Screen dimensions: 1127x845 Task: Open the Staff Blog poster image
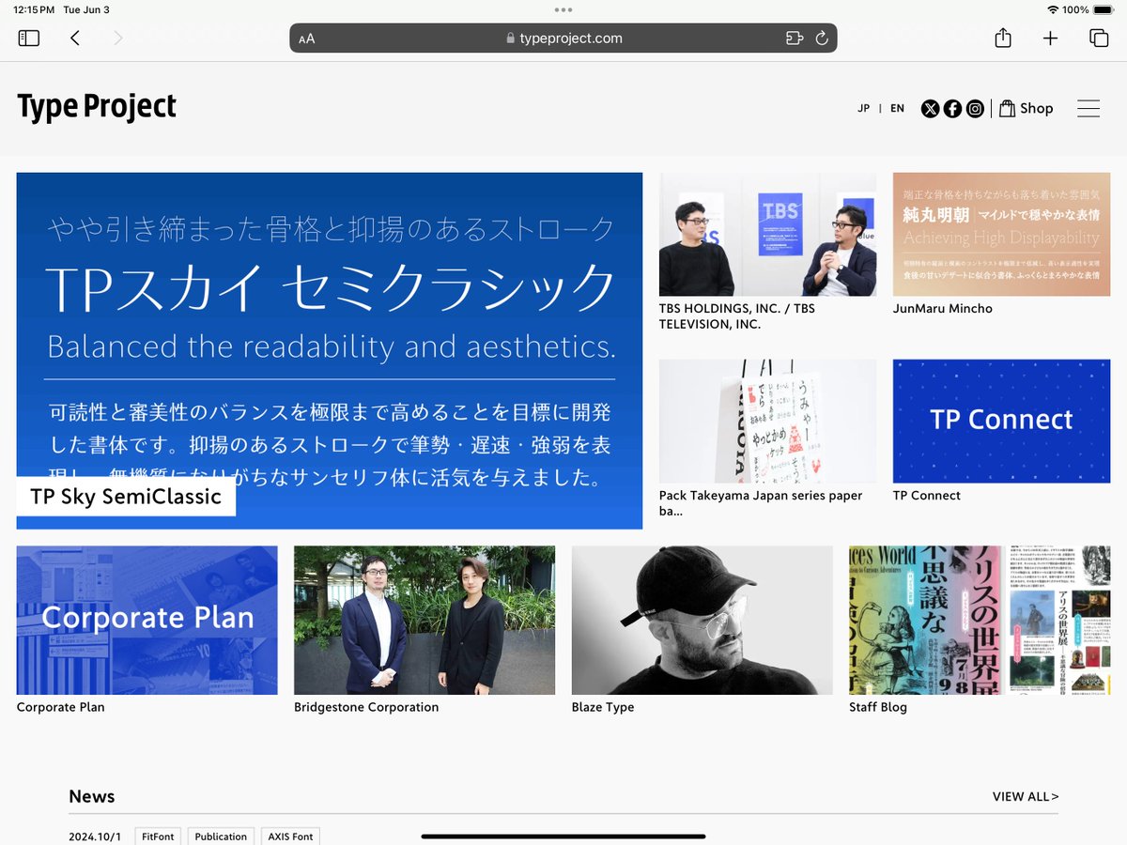coord(980,620)
